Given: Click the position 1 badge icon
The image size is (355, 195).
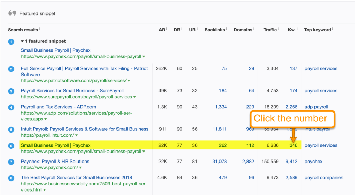Looking at the screenshot, I should coord(11,42).
